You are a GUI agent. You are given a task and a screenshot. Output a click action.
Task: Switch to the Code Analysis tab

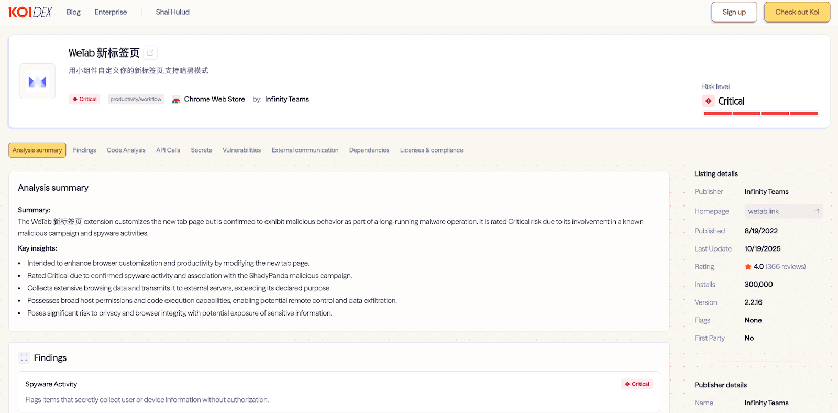(x=126, y=150)
